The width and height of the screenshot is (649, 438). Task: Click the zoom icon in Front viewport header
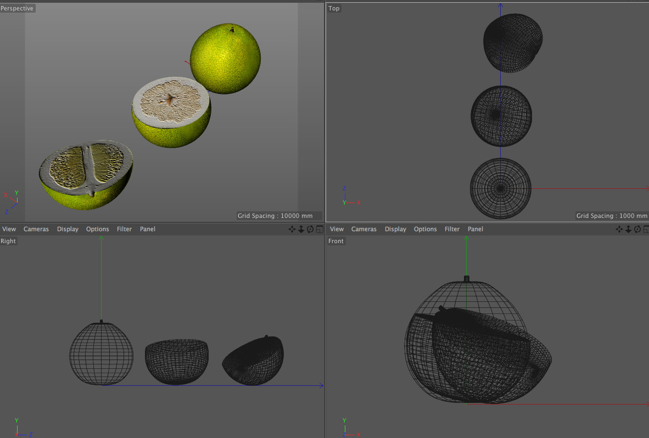628,229
